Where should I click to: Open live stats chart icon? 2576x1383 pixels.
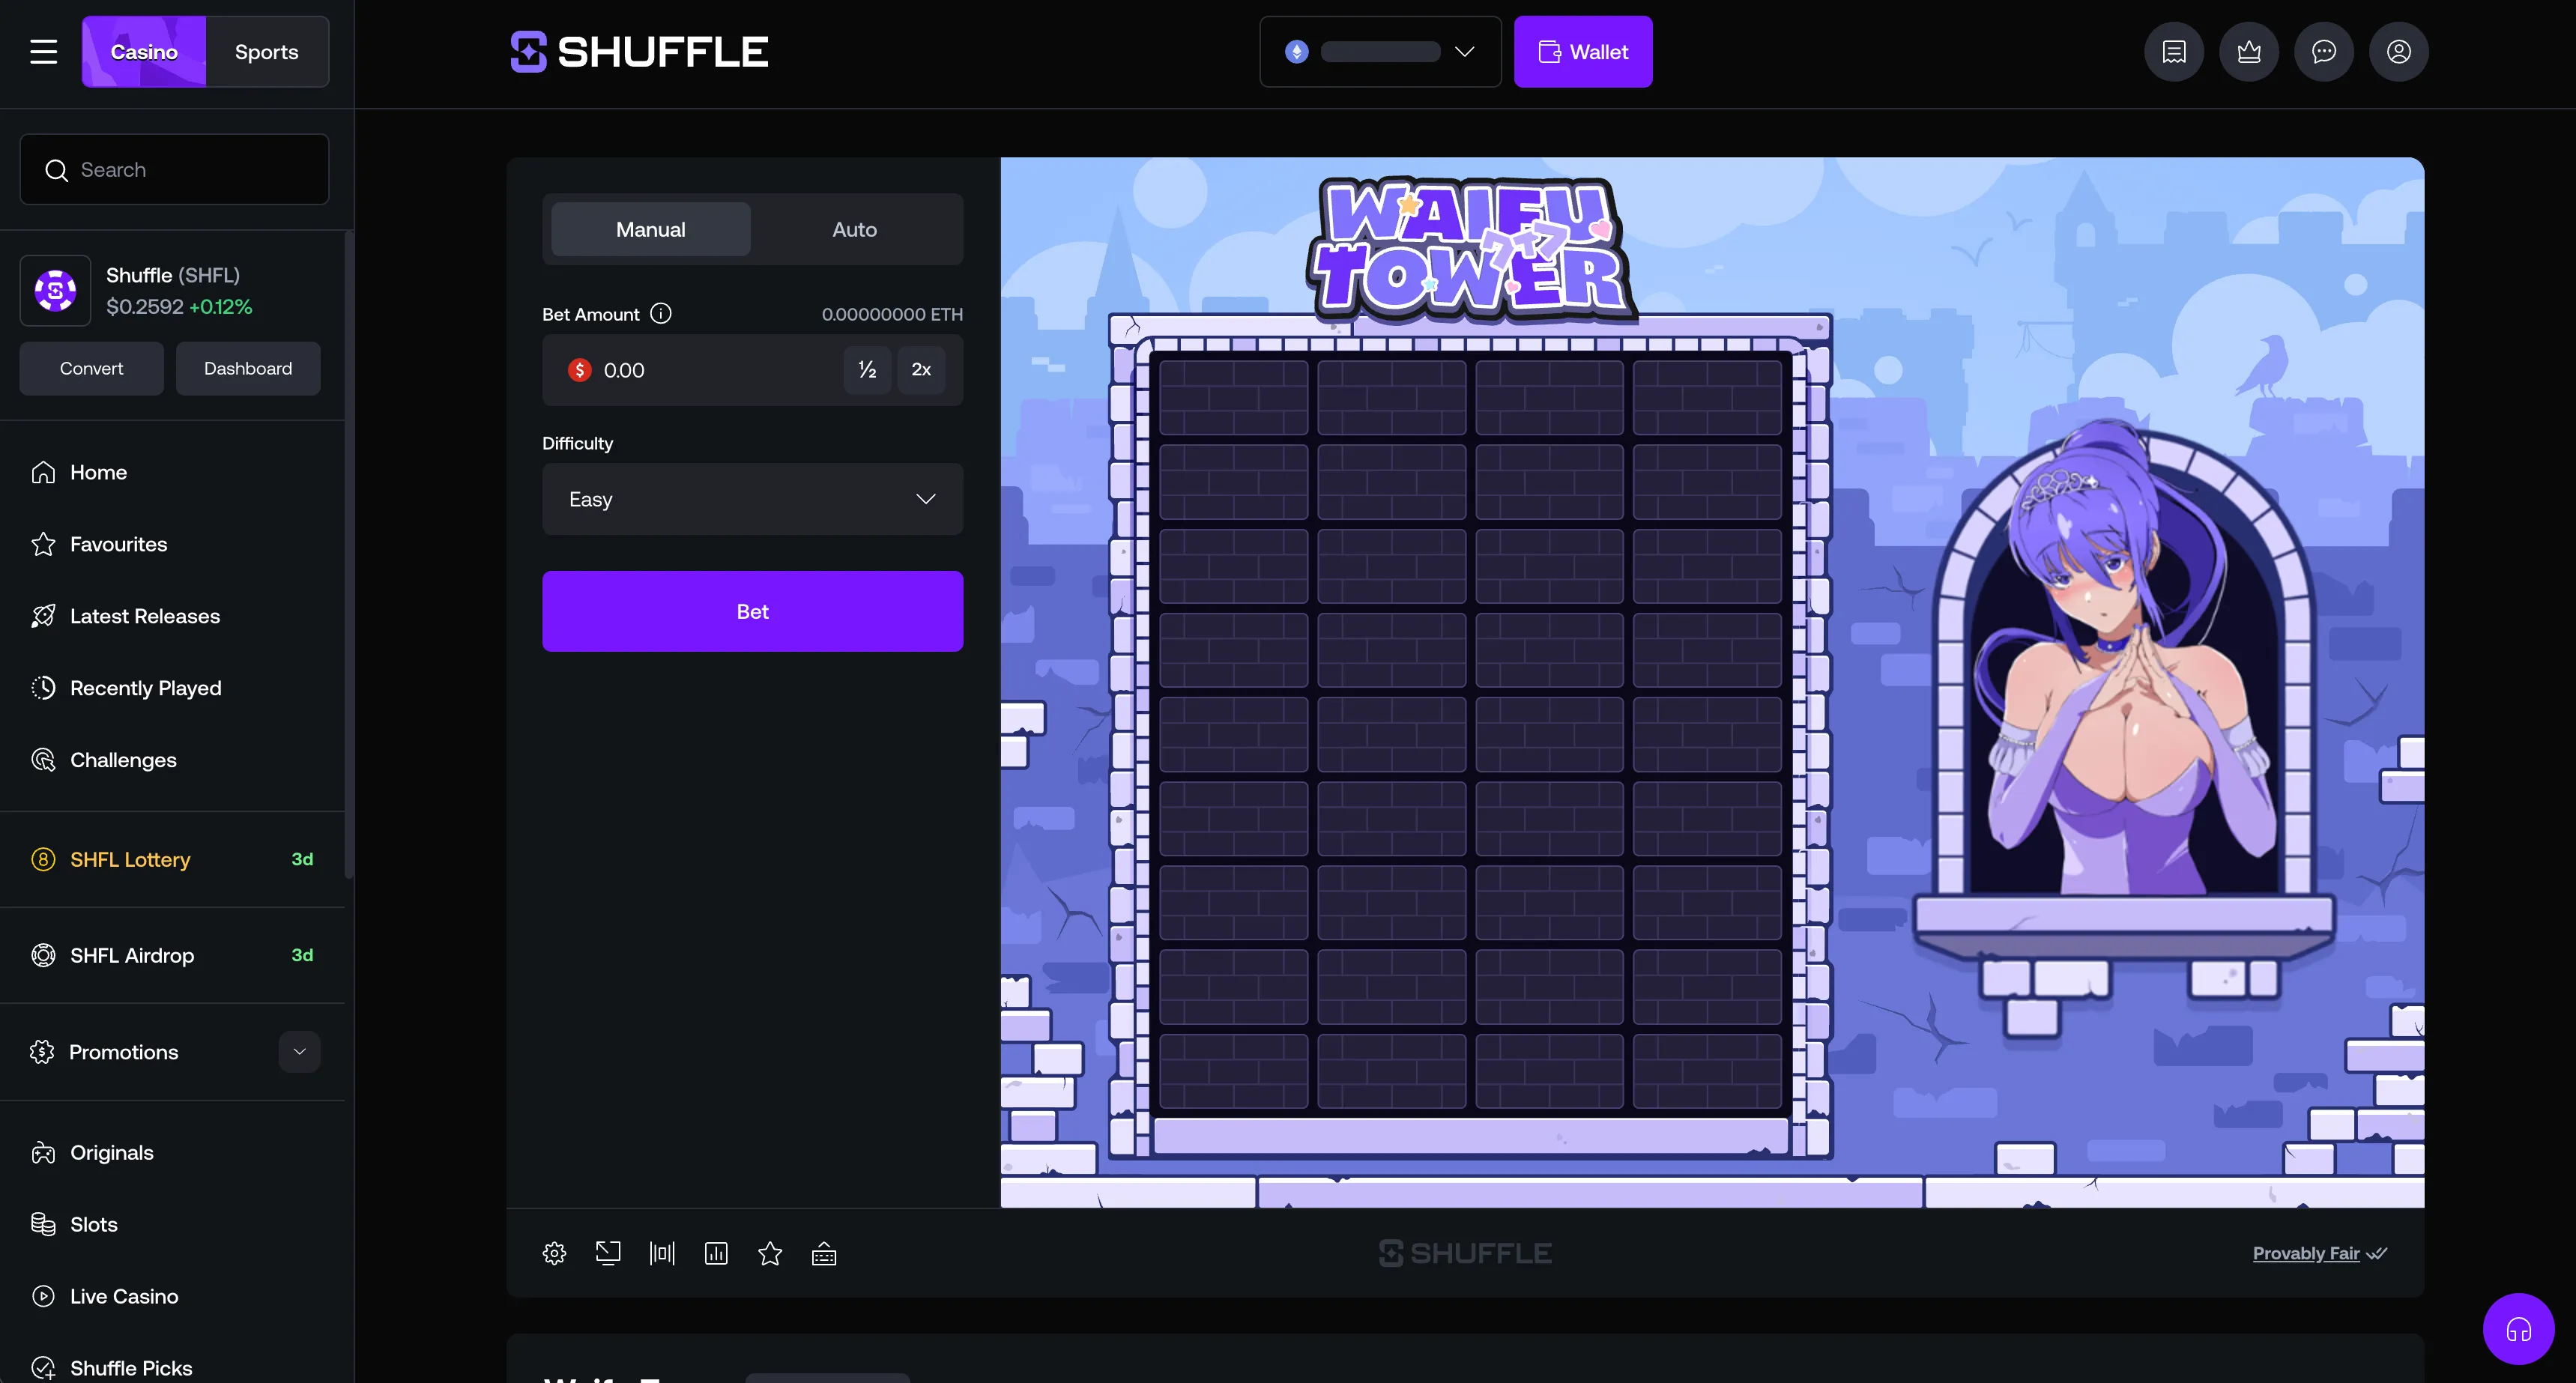pos(716,1253)
